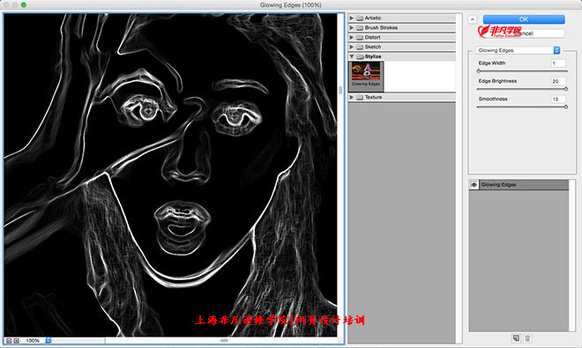Click the OK button

[x=524, y=19]
